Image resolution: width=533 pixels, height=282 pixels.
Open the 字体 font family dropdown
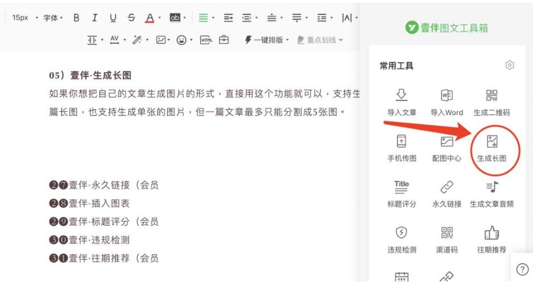(53, 18)
